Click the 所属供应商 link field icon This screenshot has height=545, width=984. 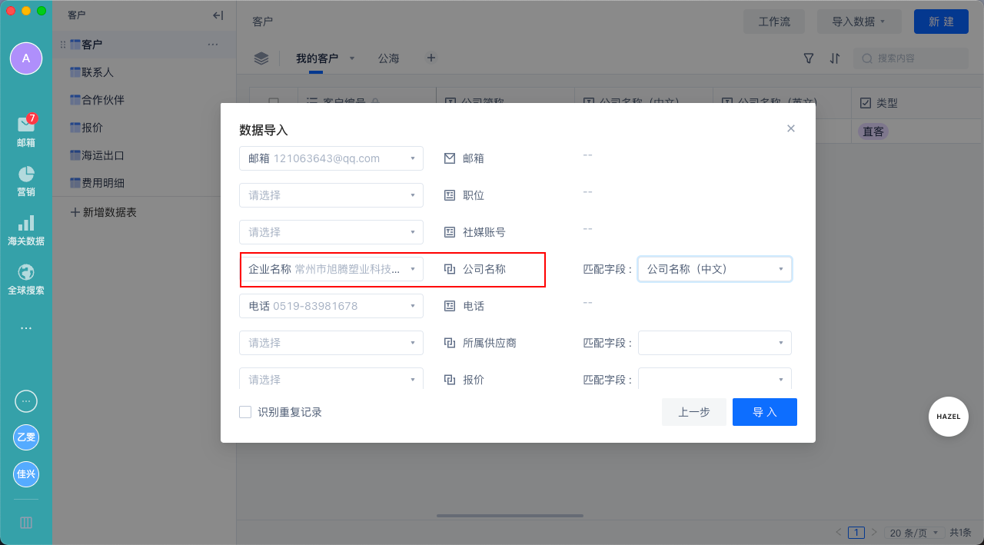(x=450, y=343)
